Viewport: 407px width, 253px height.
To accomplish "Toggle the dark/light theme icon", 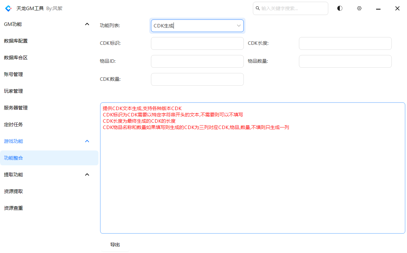I will point(339,9).
